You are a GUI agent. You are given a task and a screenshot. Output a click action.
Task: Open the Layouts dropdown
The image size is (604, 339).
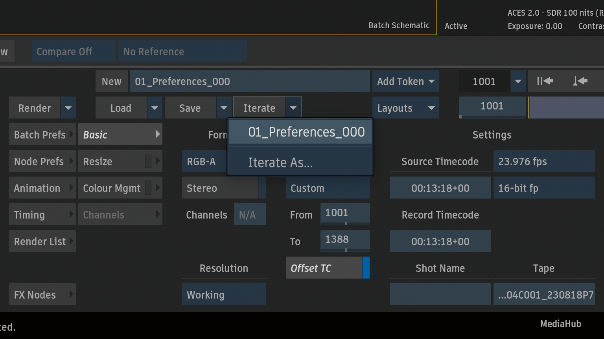[x=405, y=108]
